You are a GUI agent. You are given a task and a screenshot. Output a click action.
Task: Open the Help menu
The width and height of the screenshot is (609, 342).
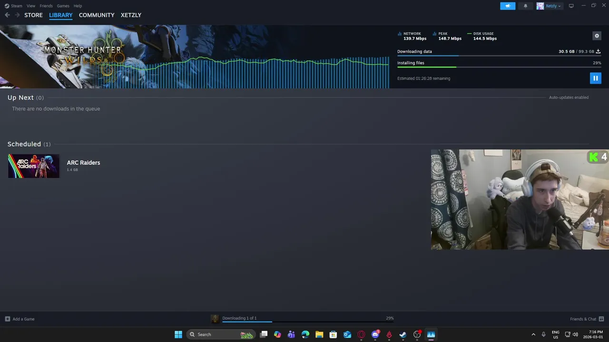(x=78, y=6)
